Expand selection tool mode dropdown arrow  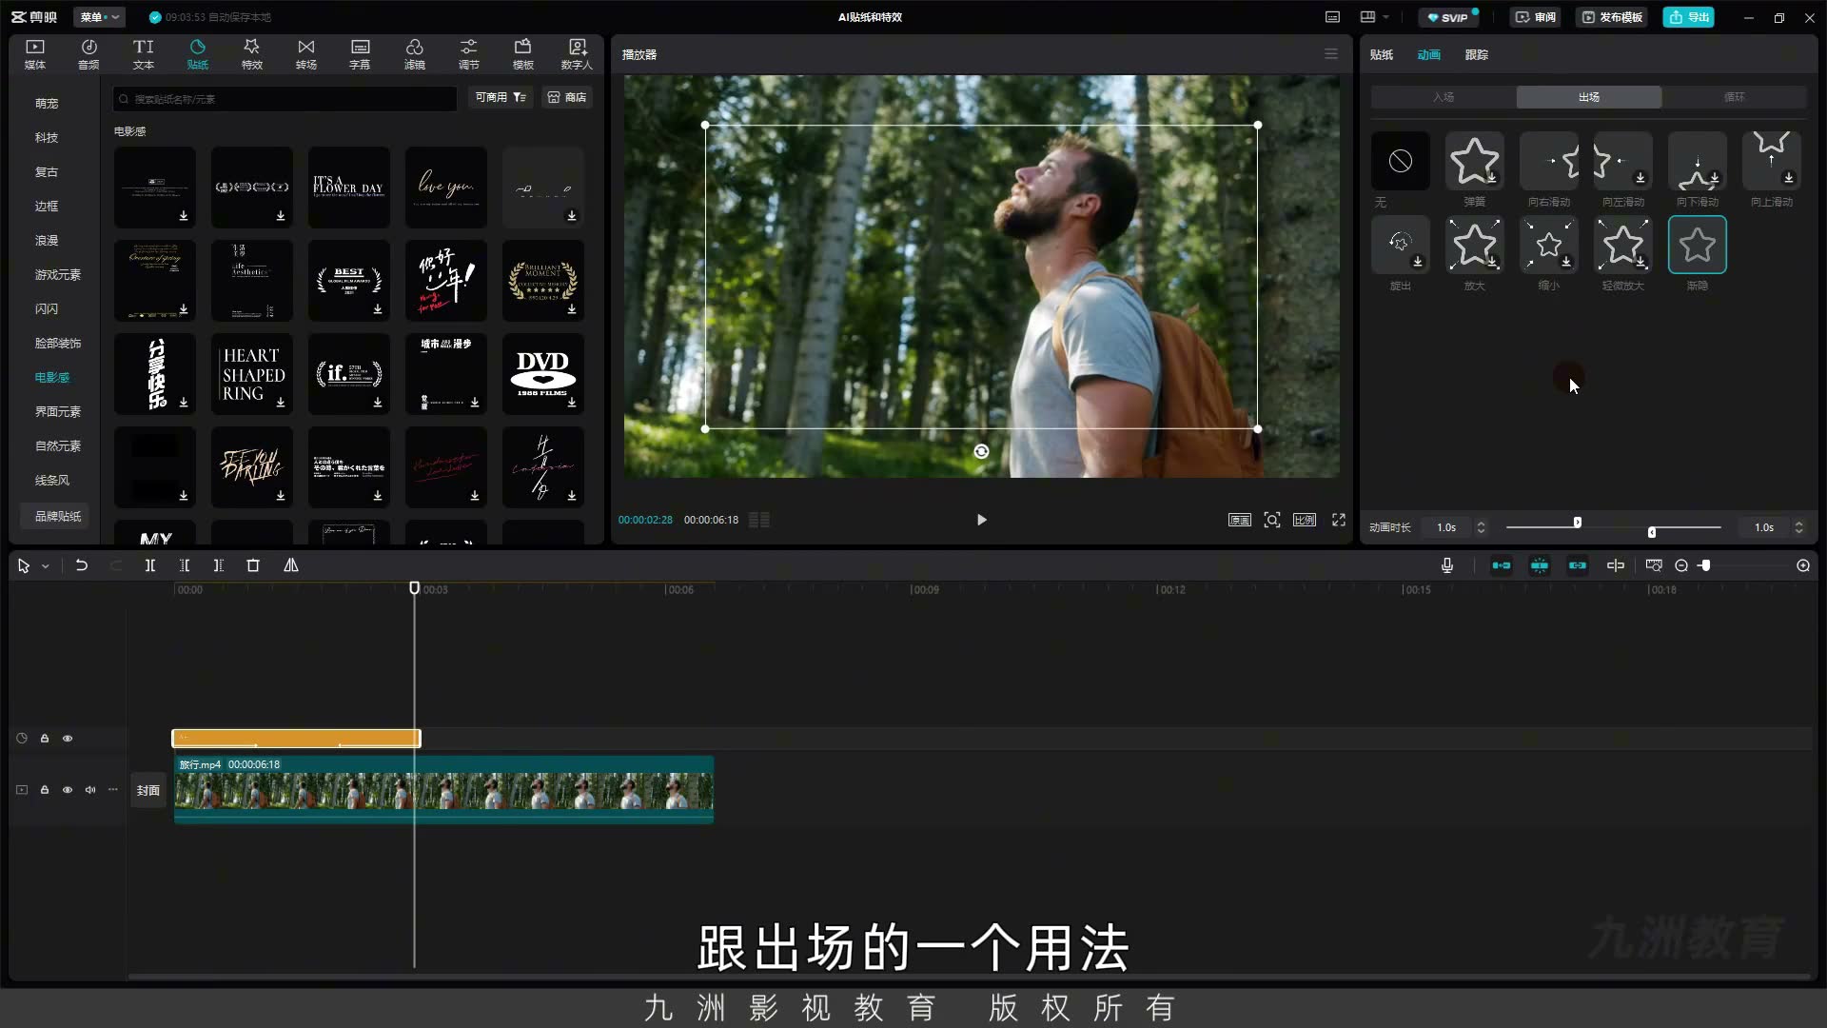click(45, 566)
